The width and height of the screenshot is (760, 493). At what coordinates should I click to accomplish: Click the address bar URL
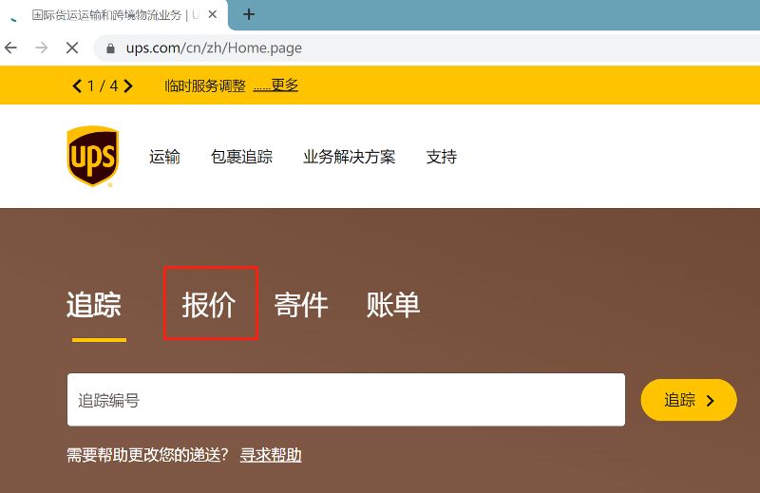[214, 48]
